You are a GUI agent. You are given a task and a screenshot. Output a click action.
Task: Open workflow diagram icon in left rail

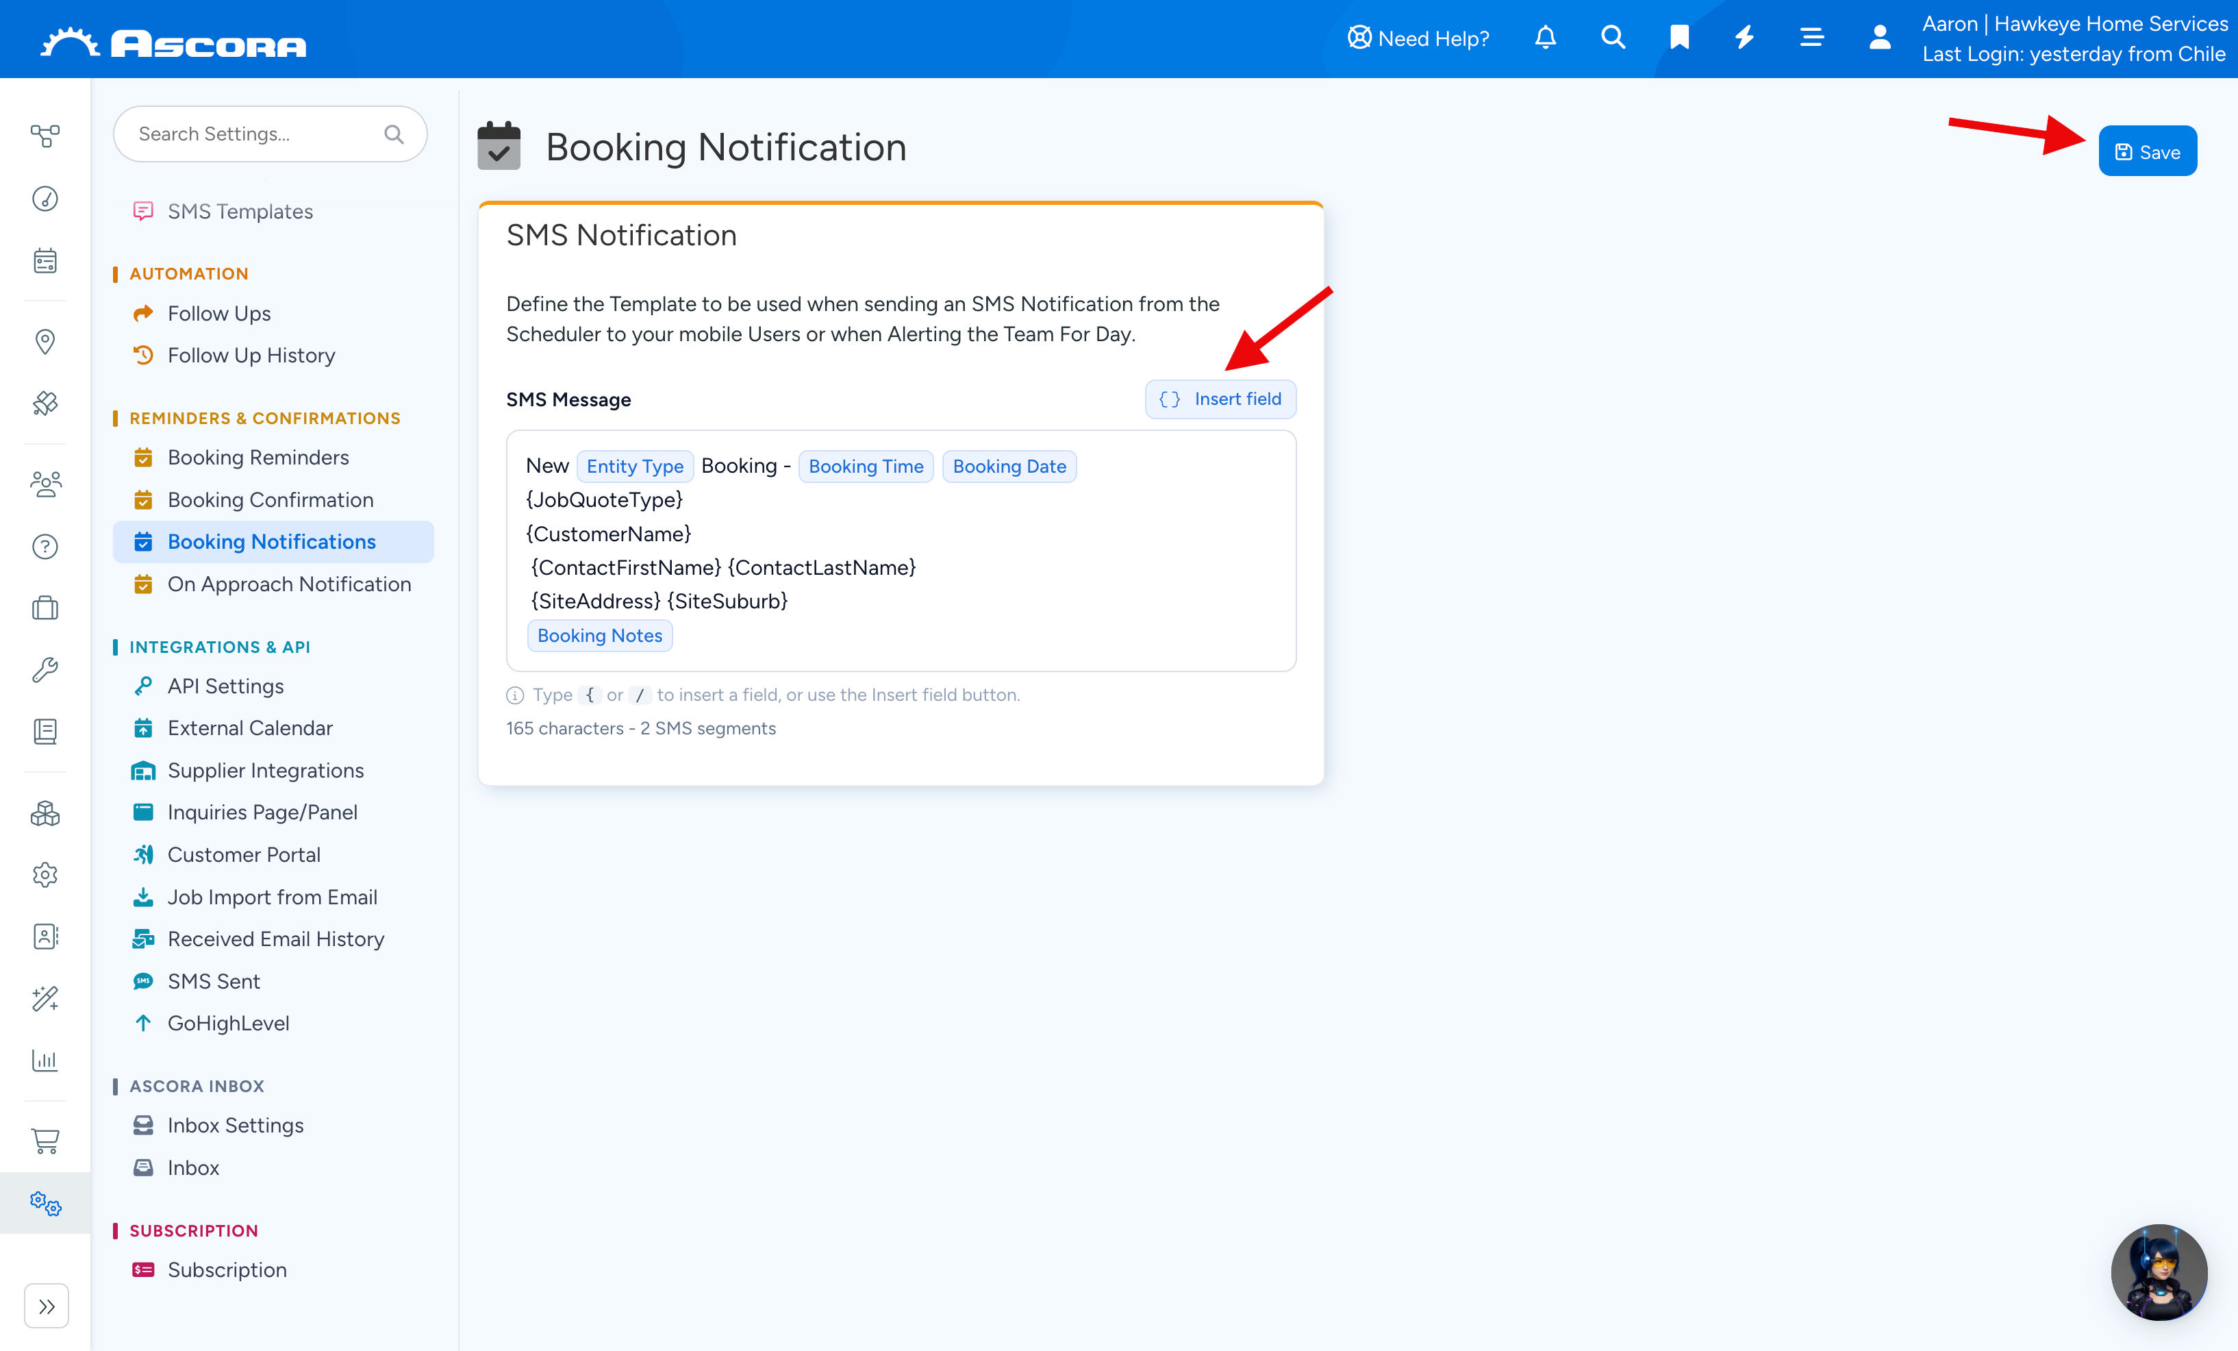tap(45, 136)
